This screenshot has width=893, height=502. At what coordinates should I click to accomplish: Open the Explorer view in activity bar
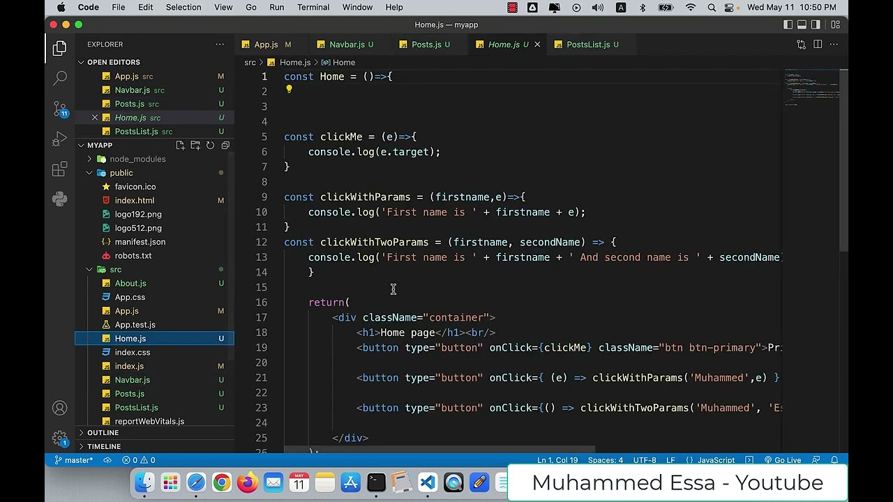60,47
